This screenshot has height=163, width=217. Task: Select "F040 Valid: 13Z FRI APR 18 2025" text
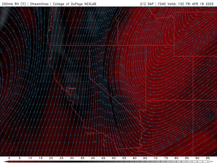pyautogui.click(x=186, y=4)
